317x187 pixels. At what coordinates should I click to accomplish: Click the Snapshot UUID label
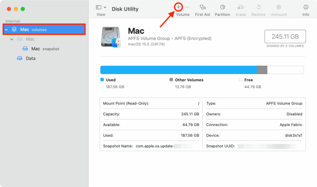pyautogui.click(x=220, y=146)
